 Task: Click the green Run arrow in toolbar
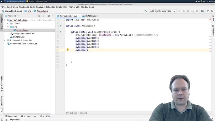[179, 11]
